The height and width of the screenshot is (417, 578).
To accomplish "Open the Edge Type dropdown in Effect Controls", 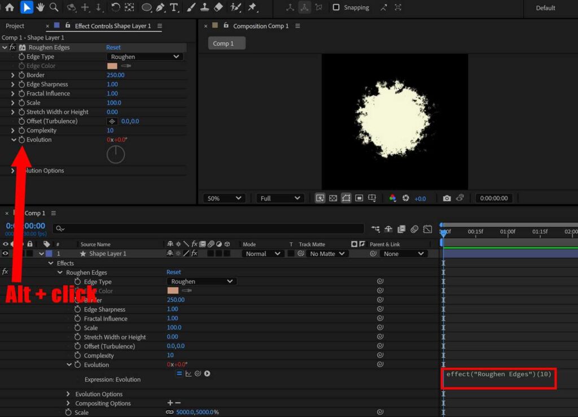I will click(145, 57).
